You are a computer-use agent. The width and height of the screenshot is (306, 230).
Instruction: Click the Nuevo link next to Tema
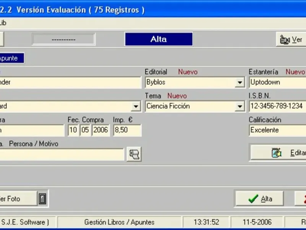point(177,96)
